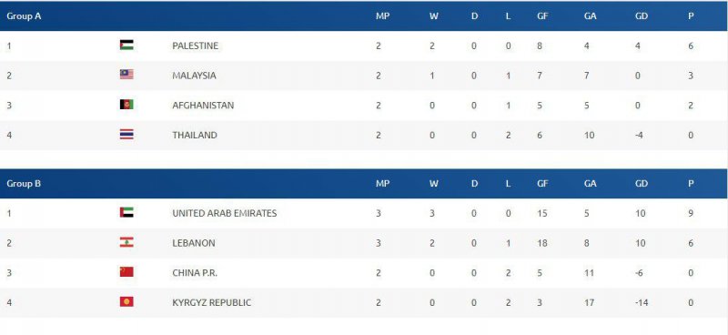Click the Lebanon flag icon
728x335 pixels.
[x=126, y=242]
